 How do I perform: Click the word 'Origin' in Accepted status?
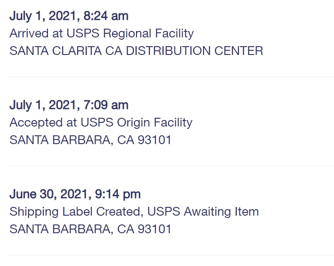(134, 123)
